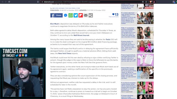Open New York Times link
The image size is (177, 99).
click(65, 53)
